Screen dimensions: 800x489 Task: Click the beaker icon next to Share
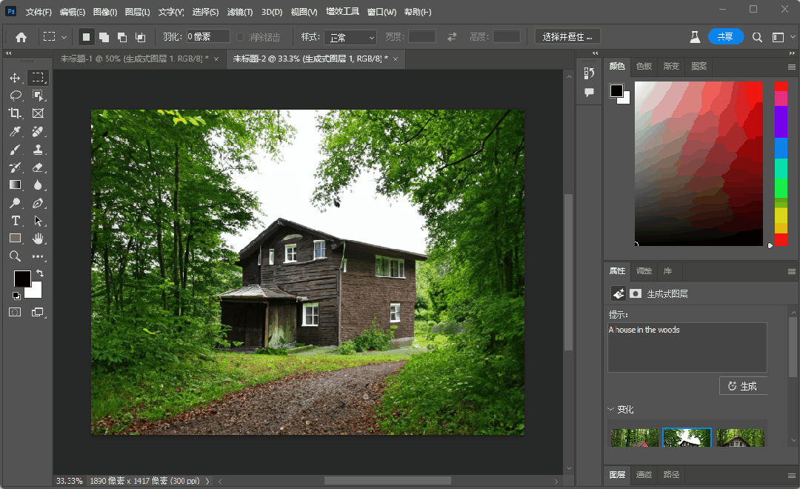point(695,36)
